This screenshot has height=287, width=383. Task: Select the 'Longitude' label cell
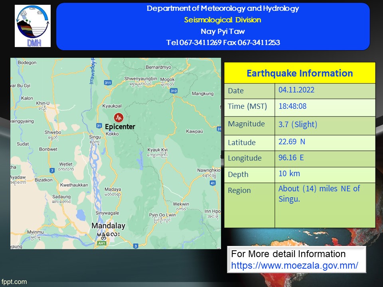(249, 159)
